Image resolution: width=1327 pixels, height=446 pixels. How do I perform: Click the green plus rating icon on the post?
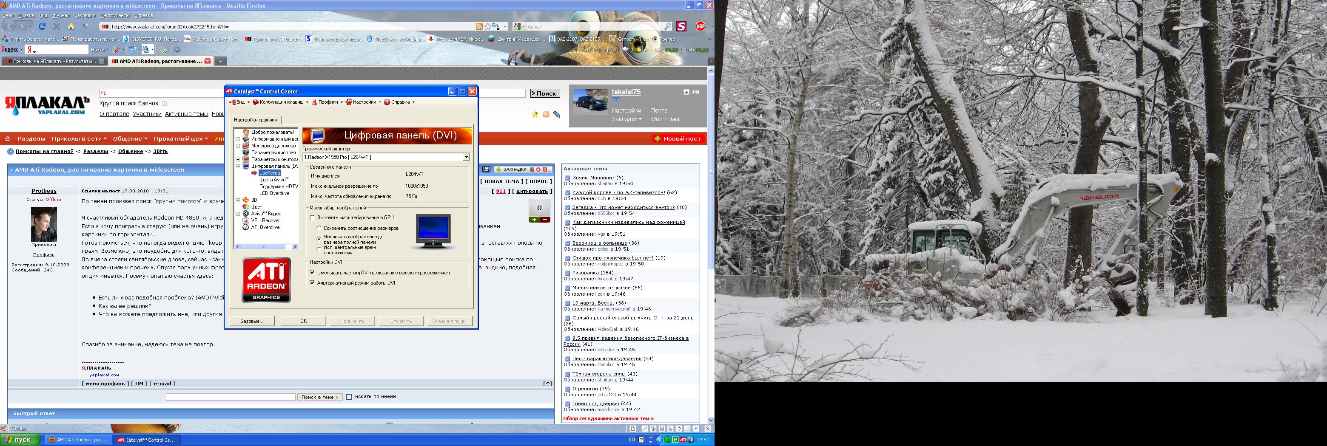pos(534,220)
